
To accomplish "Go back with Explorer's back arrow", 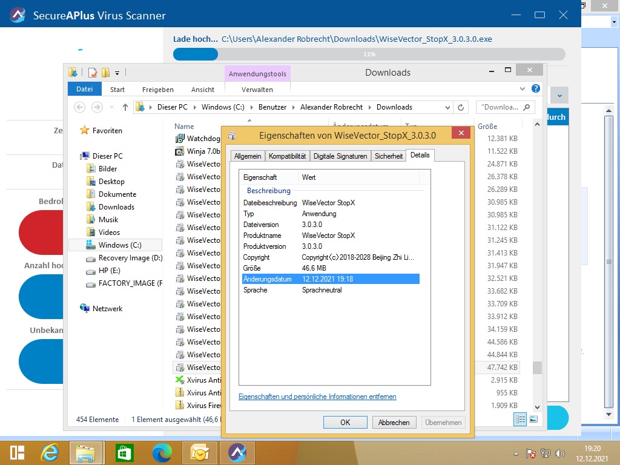I will tap(79, 107).
